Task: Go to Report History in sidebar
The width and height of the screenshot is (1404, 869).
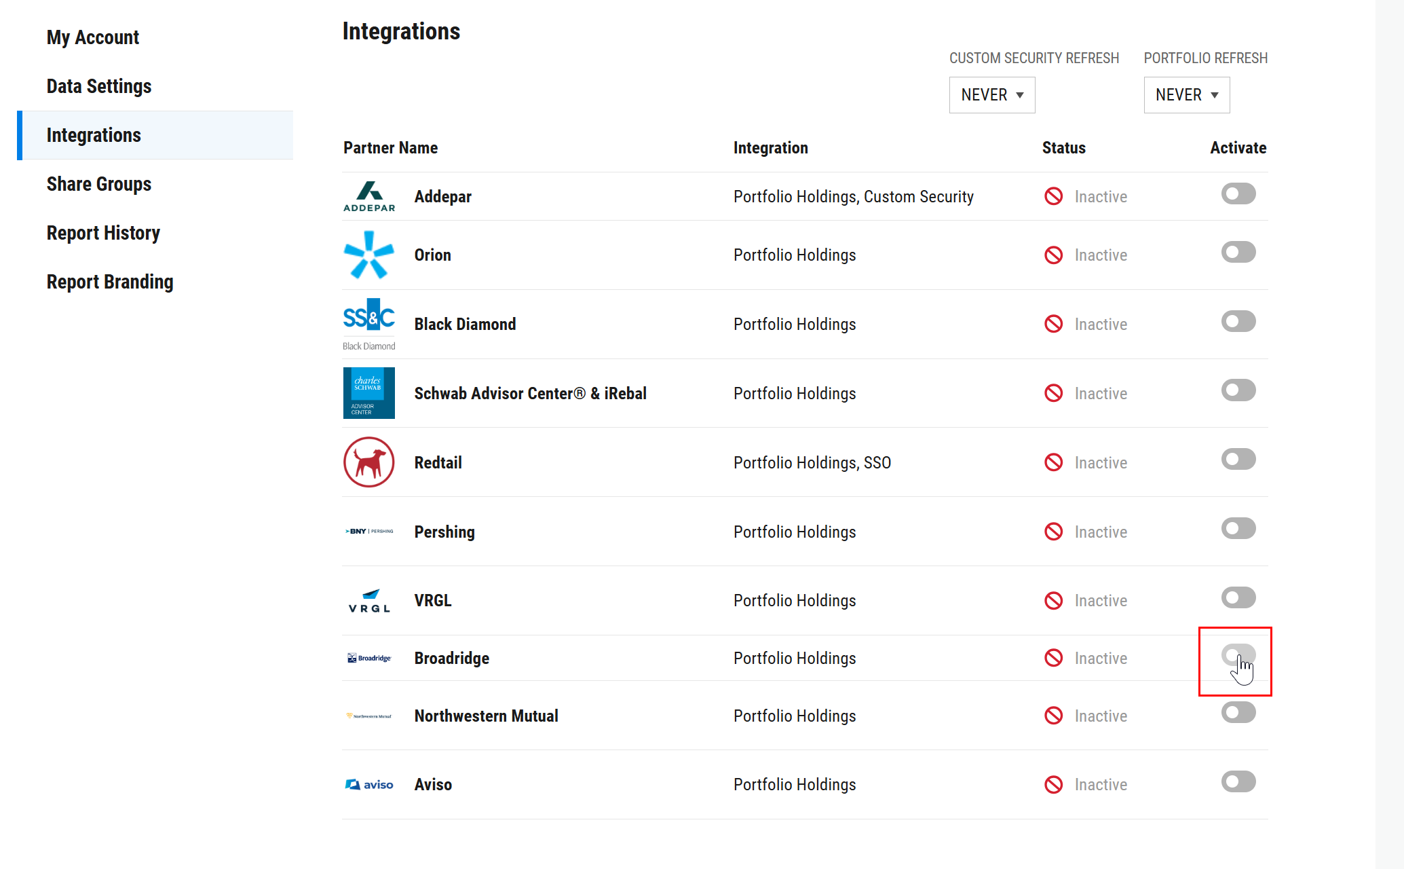Action: point(103,233)
